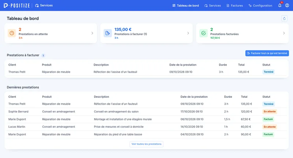
Task: Select Lucas Martin client name
Action: click(16, 127)
